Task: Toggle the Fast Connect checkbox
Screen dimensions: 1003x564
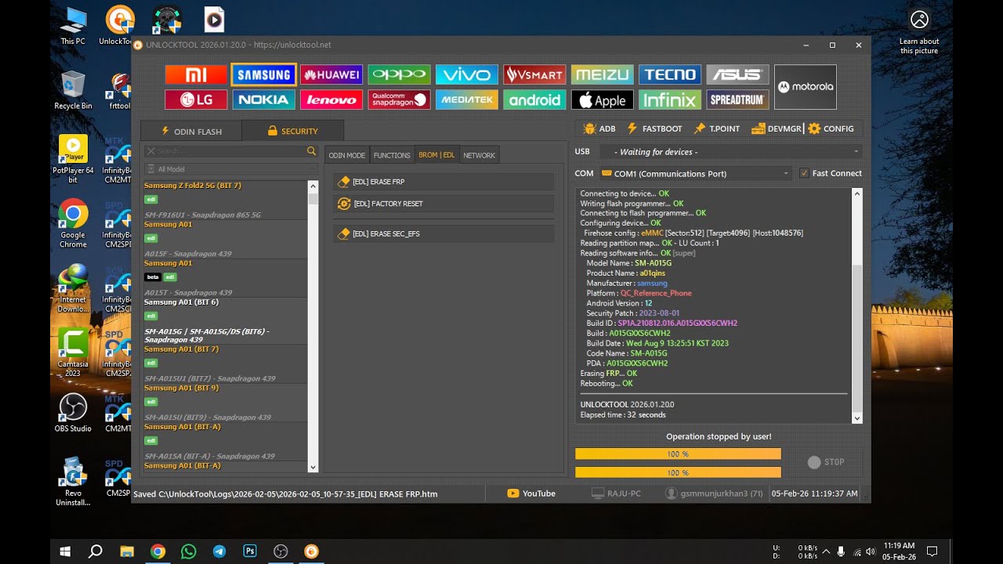Action: tap(804, 173)
